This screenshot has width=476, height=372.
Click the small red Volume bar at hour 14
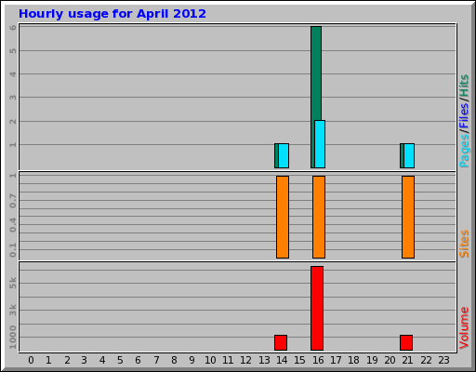click(x=281, y=342)
